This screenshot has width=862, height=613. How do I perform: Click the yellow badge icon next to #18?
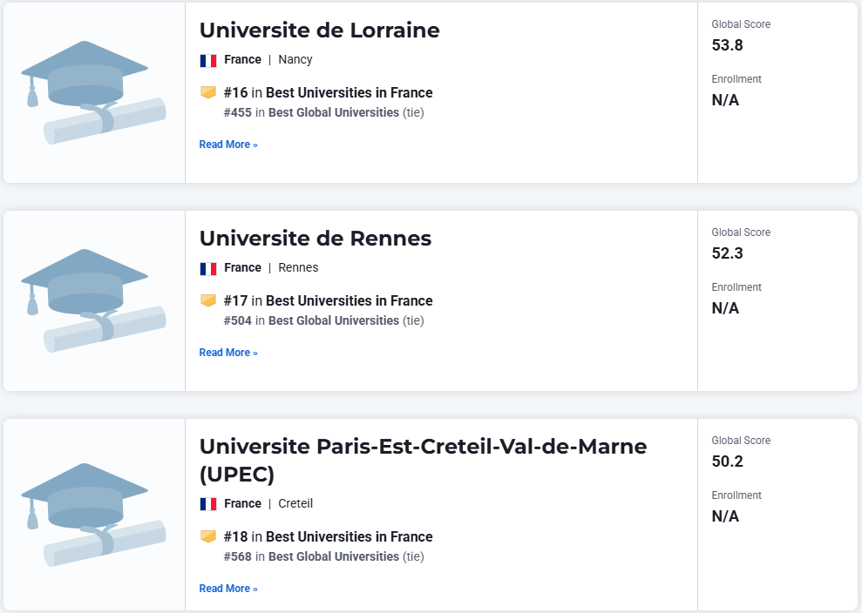[208, 536]
